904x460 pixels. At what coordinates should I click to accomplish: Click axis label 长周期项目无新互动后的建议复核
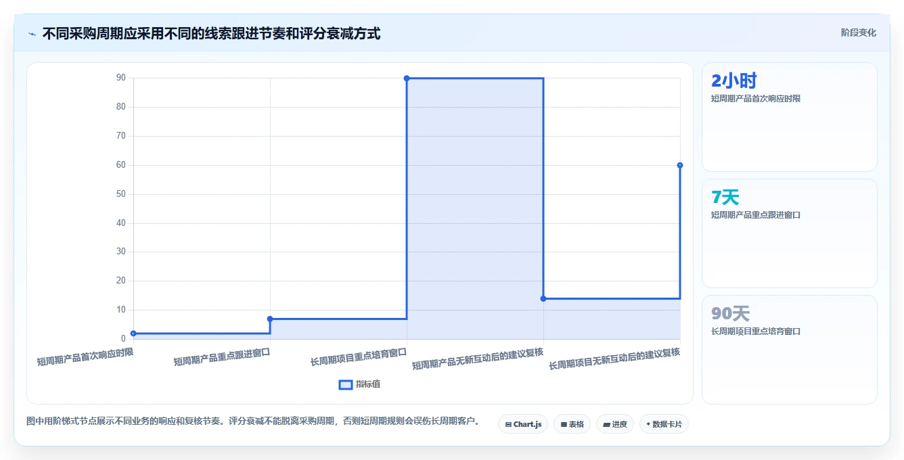tap(614, 359)
